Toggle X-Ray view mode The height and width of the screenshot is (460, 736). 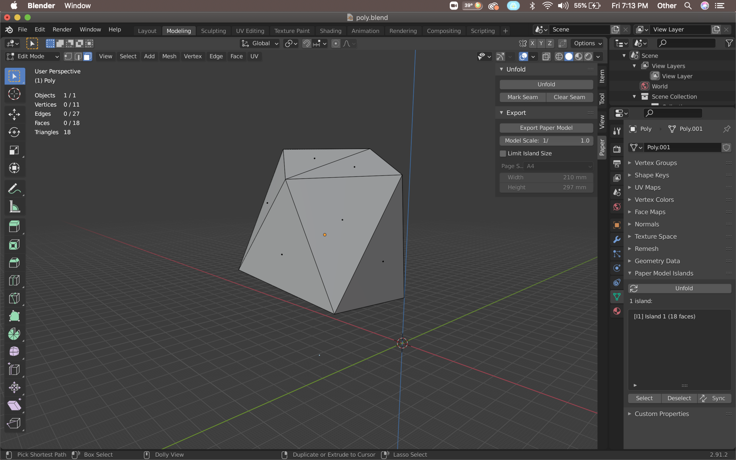[546, 57]
